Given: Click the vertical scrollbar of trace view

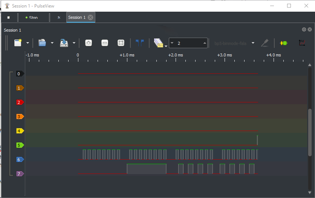Looking at the screenshot, I should (310, 132).
